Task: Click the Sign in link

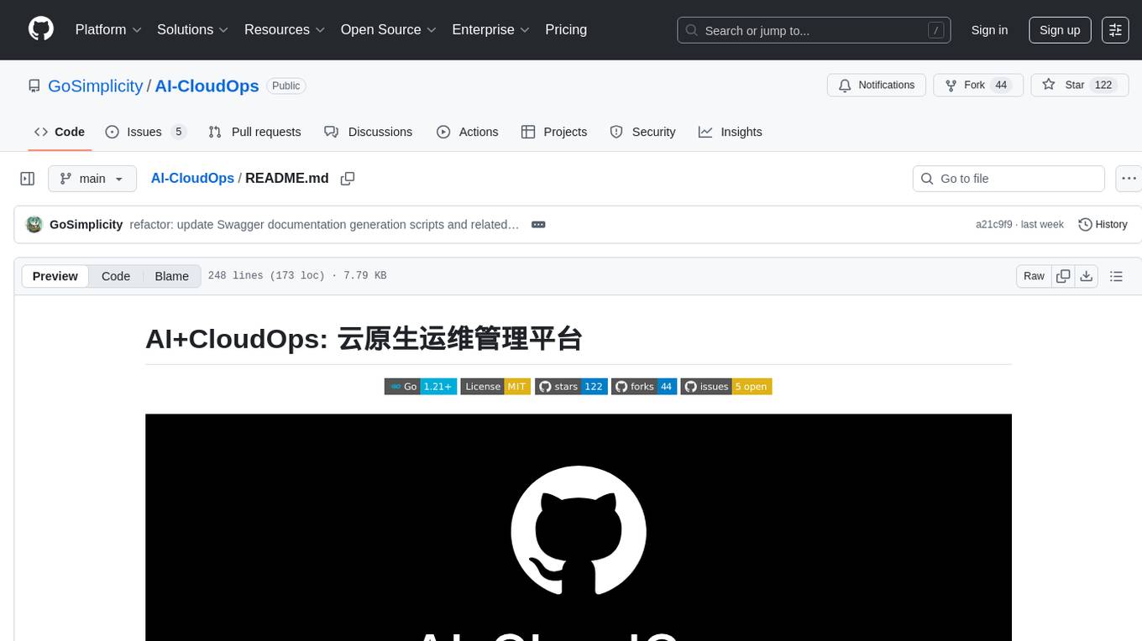Action: (x=989, y=30)
